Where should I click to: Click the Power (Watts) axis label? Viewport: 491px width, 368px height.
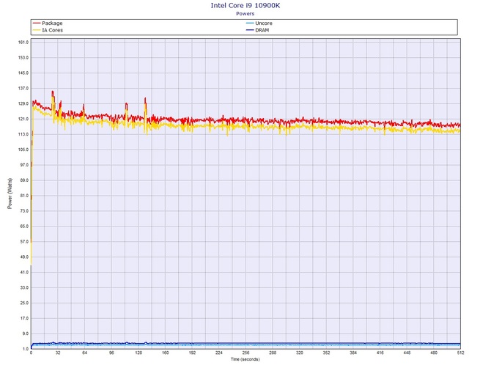point(10,194)
